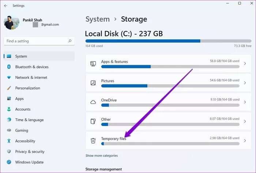Click the Gaming controller icon
The image size is (256, 173).
tap(9, 130)
